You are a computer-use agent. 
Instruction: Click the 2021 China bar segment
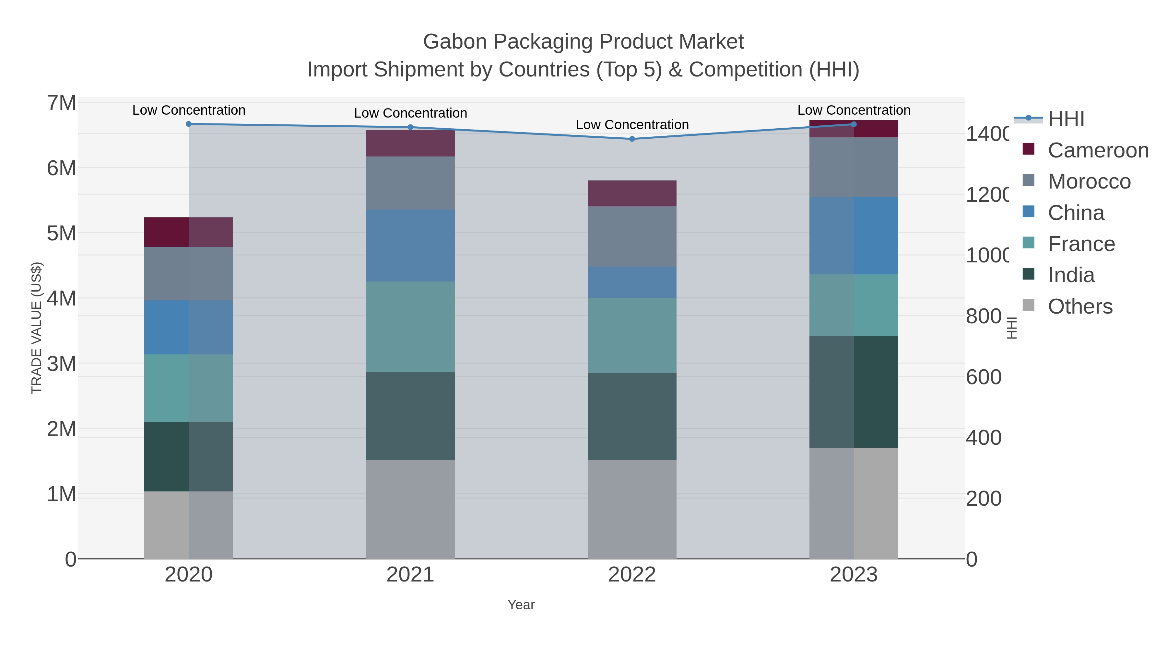[410, 245]
